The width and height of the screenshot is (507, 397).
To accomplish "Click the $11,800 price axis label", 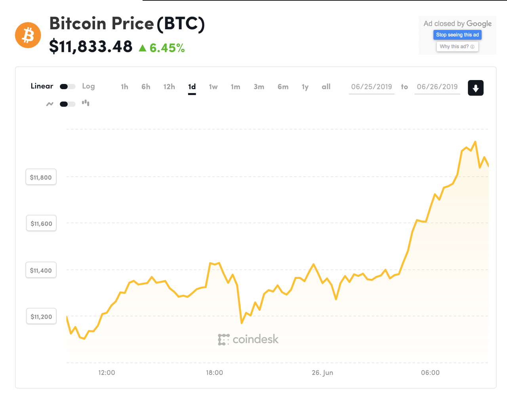I will click(41, 177).
